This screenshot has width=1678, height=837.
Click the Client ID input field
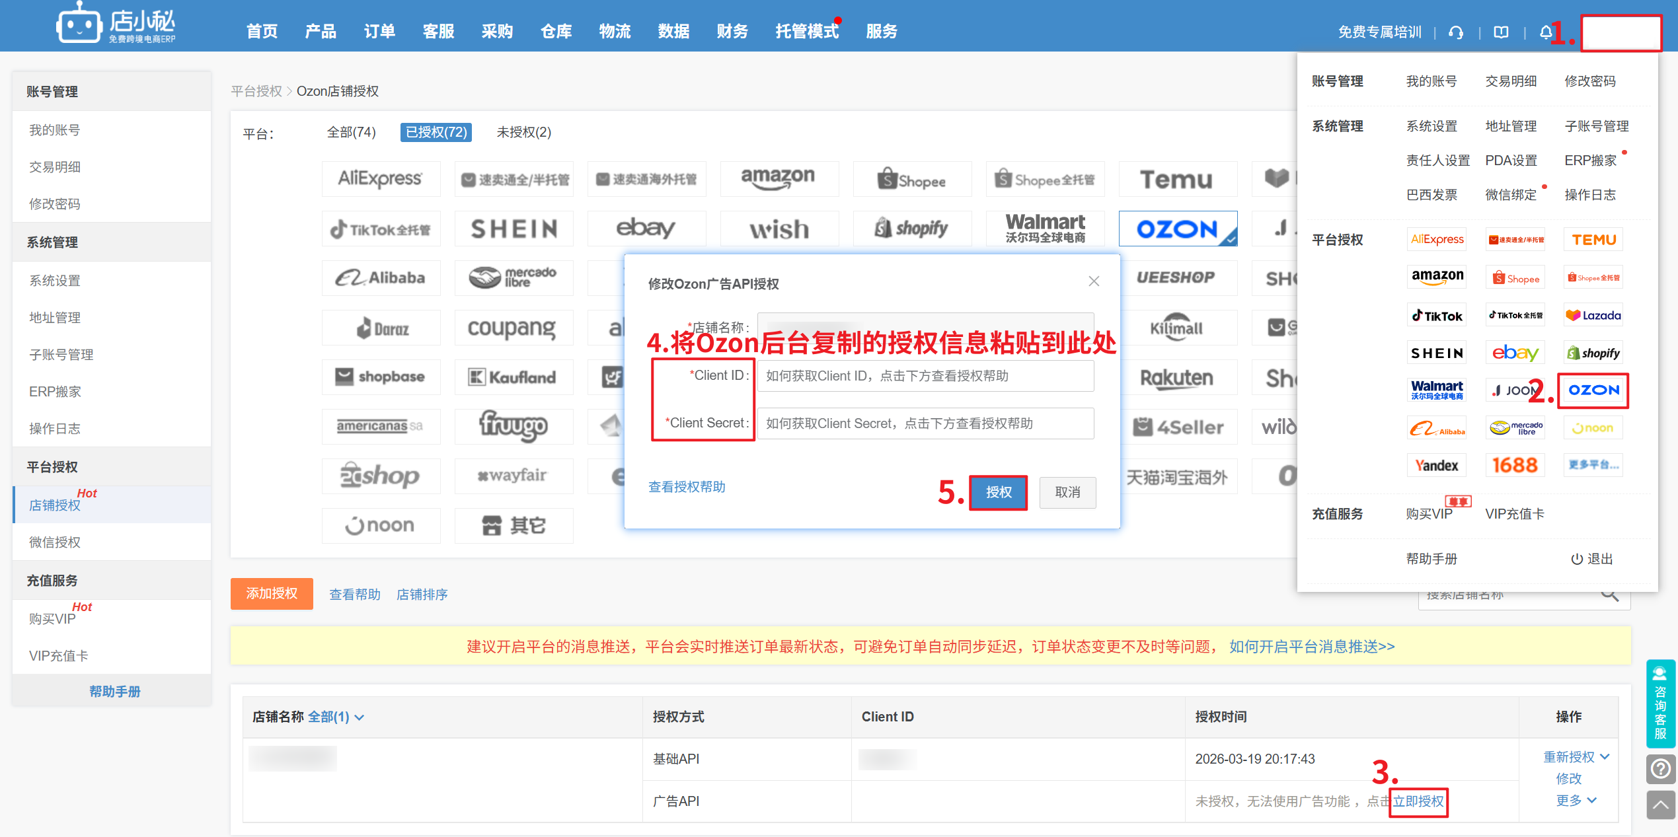pyautogui.click(x=925, y=376)
